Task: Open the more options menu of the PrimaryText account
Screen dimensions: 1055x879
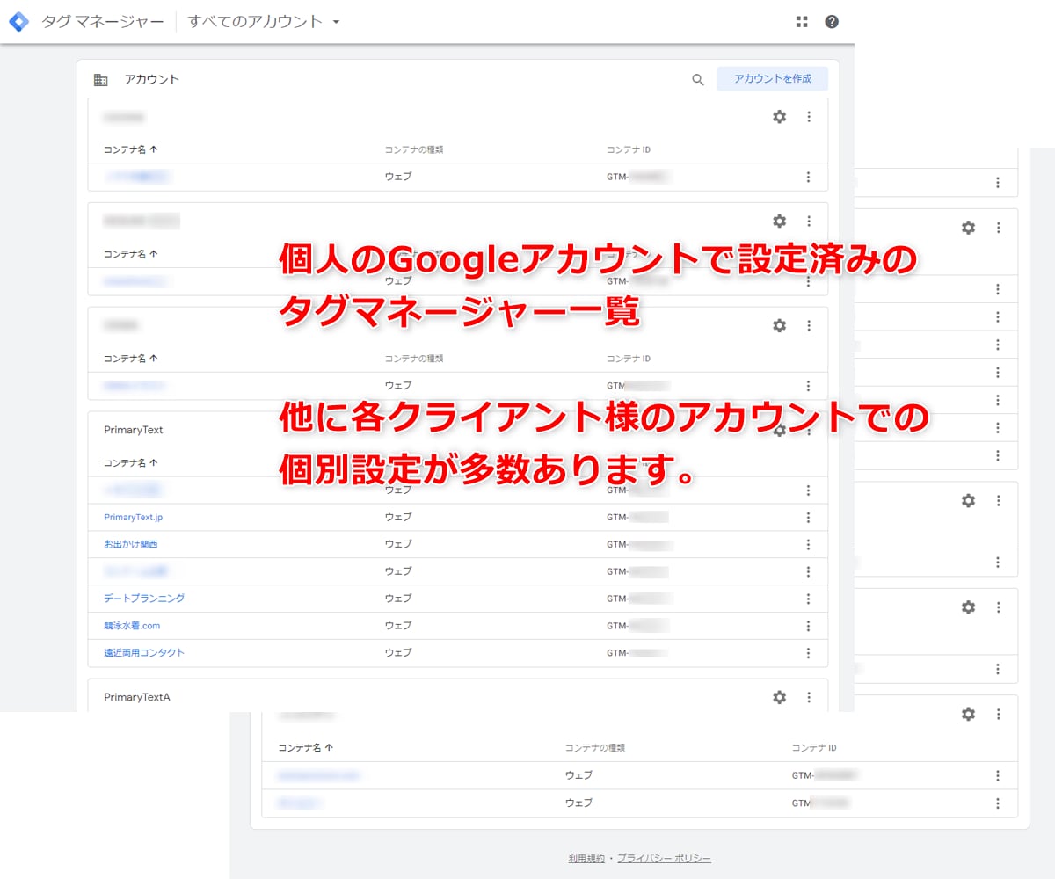Action: 809,430
